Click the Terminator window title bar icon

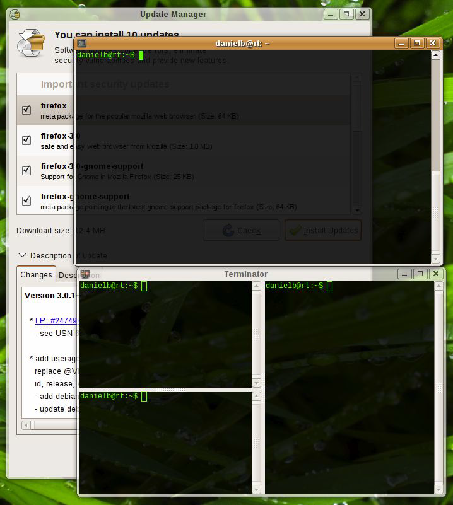[x=85, y=274]
